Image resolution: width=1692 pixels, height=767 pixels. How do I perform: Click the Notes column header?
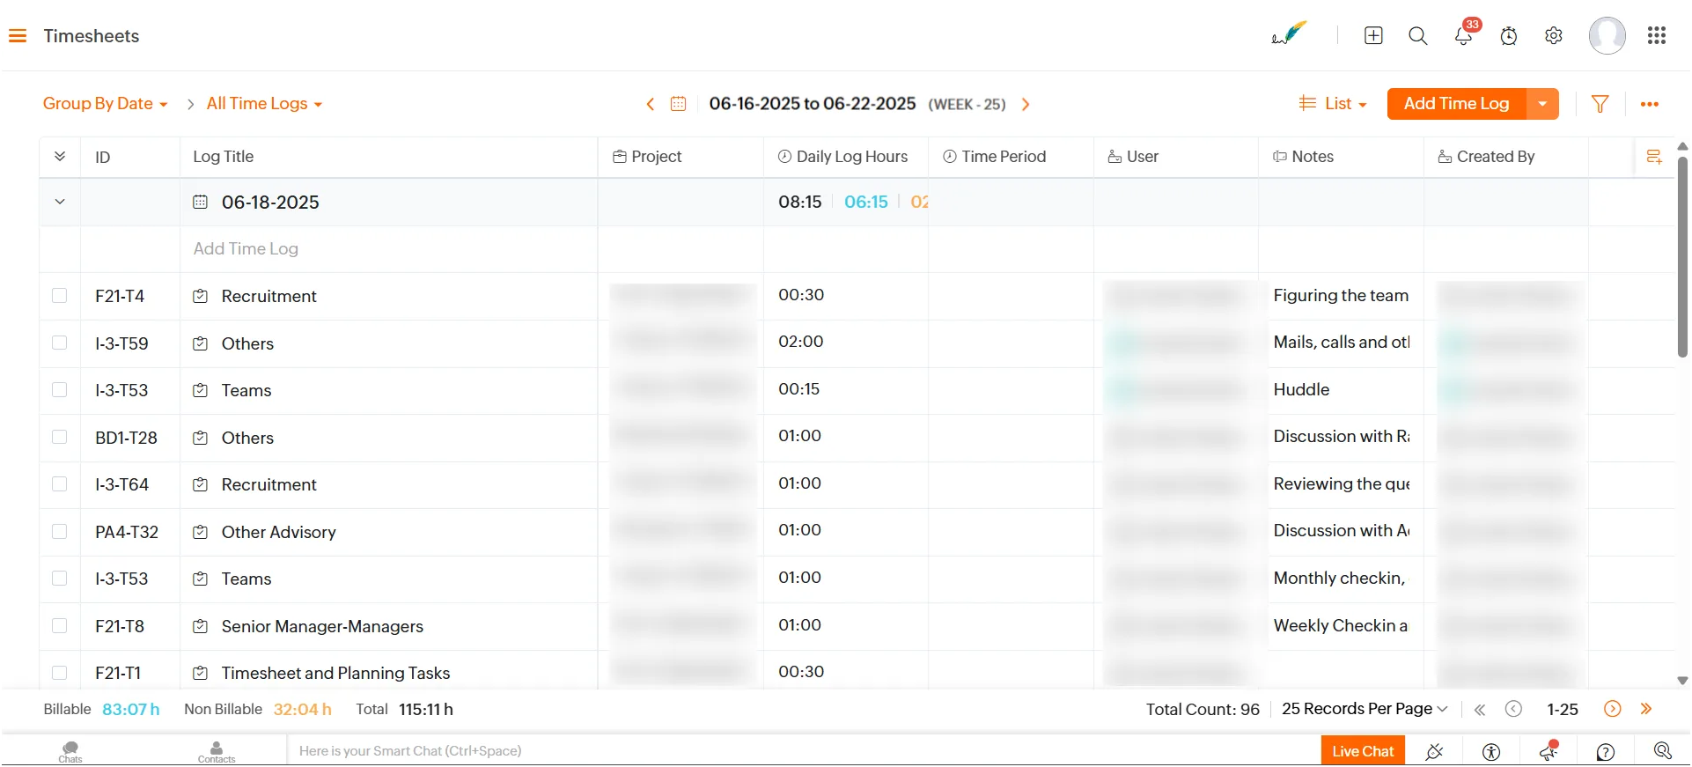click(1303, 157)
